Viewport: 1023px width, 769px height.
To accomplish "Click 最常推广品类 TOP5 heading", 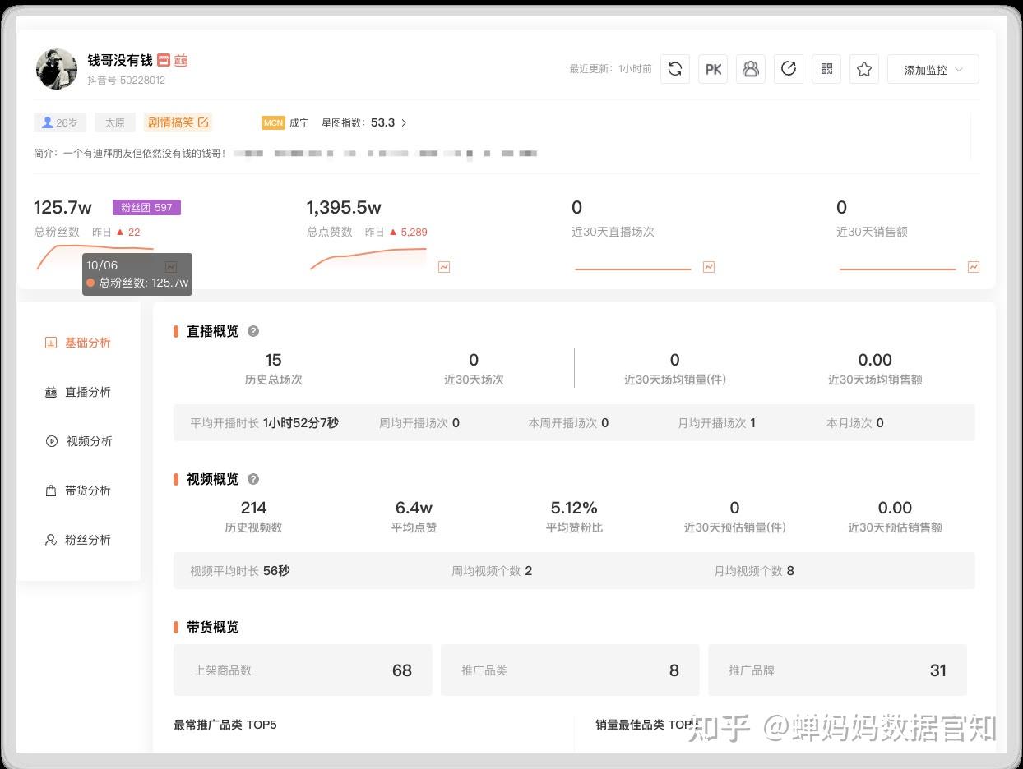I will coord(225,725).
